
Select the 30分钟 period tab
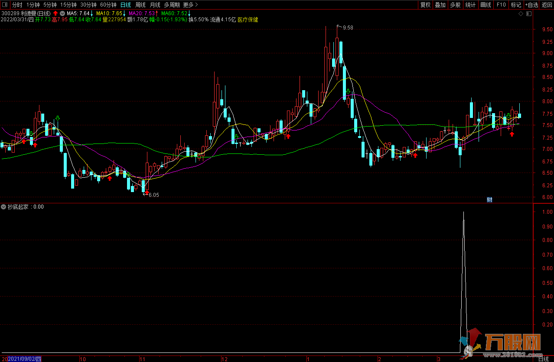88,5
